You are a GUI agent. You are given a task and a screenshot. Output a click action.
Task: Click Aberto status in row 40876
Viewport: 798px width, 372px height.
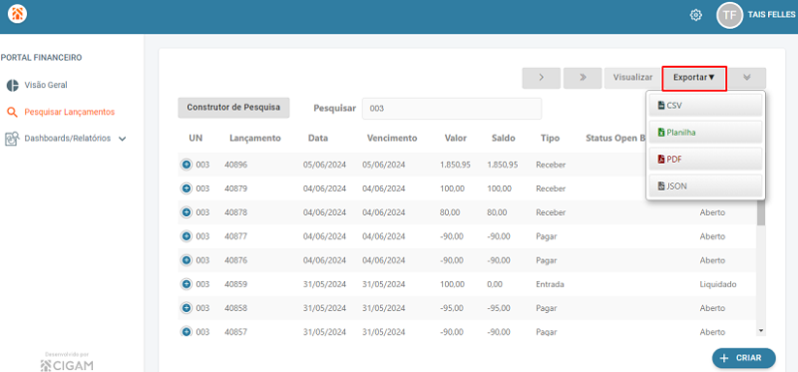(712, 260)
